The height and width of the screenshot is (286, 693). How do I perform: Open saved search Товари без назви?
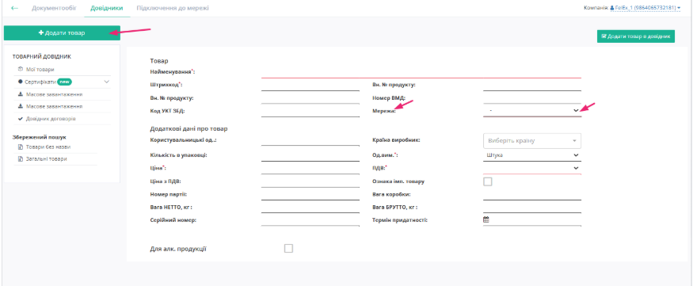pos(48,147)
